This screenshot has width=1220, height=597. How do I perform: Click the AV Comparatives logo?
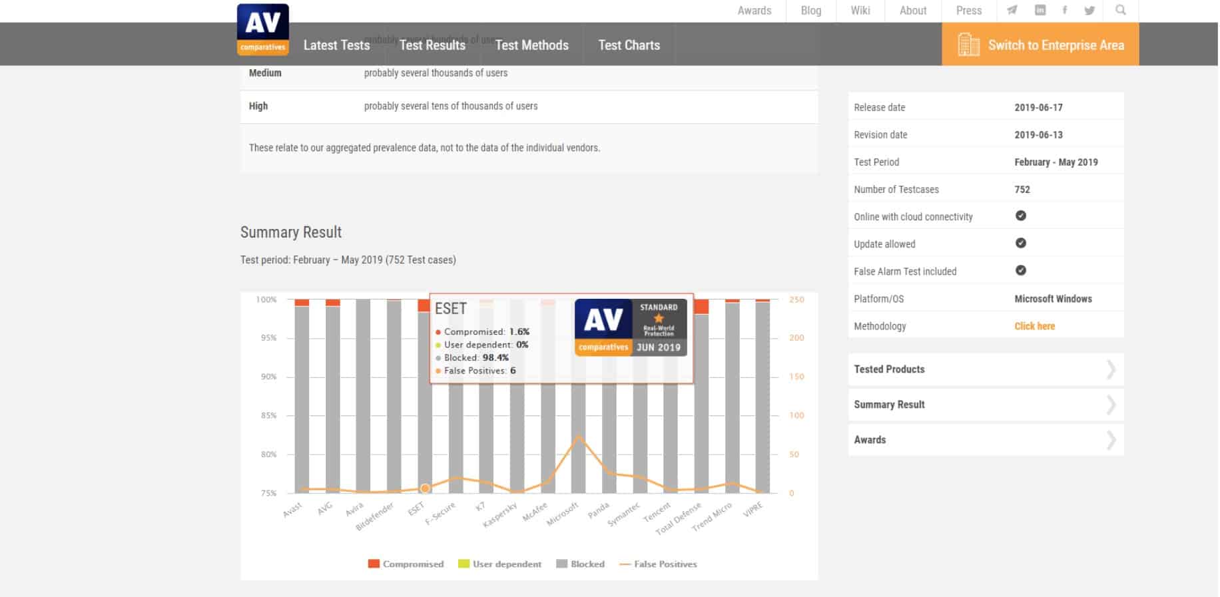click(x=263, y=29)
